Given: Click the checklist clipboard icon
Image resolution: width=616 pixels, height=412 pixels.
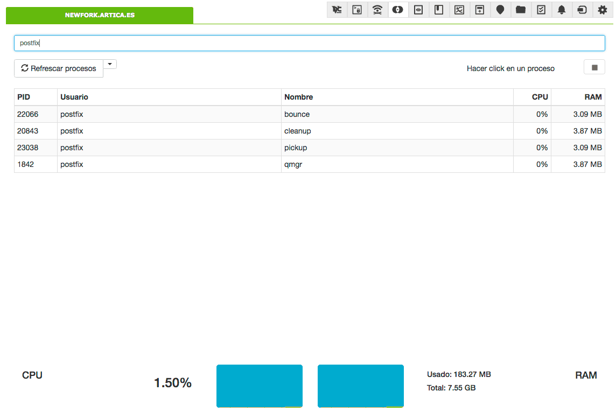Looking at the screenshot, I should tap(541, 10).
